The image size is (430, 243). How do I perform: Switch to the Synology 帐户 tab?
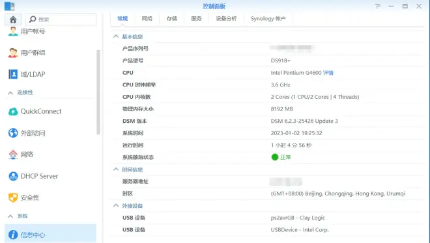pyautogui.click(x=268, y=19)
